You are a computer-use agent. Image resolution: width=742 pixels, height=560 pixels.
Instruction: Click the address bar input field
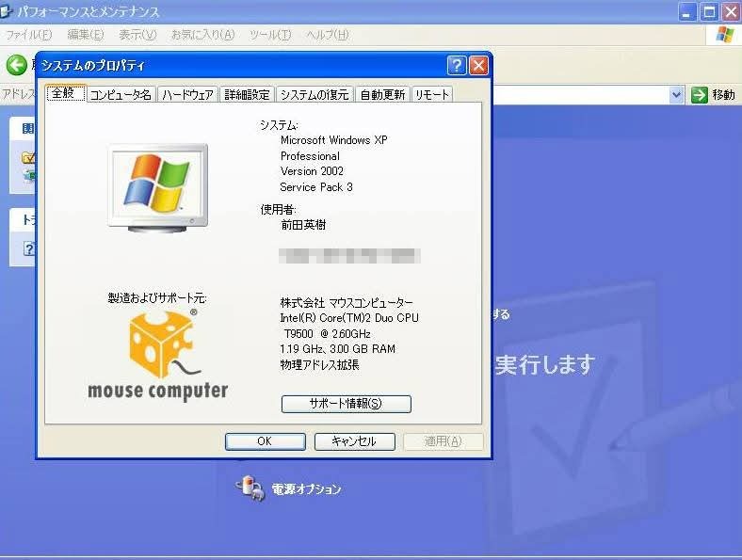tap(581, 95)
